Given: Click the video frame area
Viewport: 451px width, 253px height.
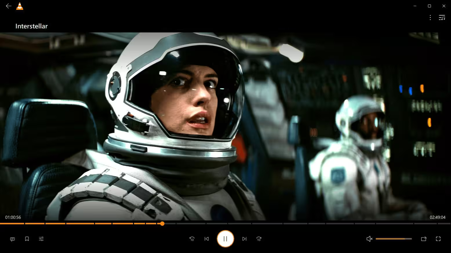Looking at the screenshot, I should coord(225,126).
